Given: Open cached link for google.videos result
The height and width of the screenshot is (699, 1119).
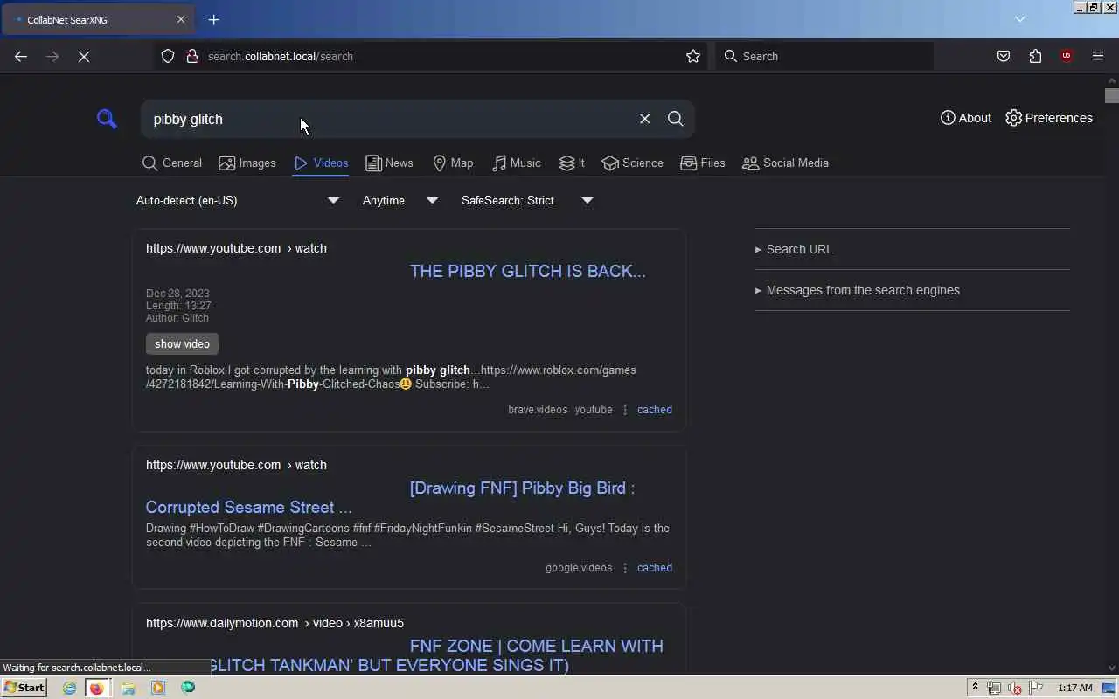Looking at the screenshot, I should pyautogui.click(x=655, y=568).
